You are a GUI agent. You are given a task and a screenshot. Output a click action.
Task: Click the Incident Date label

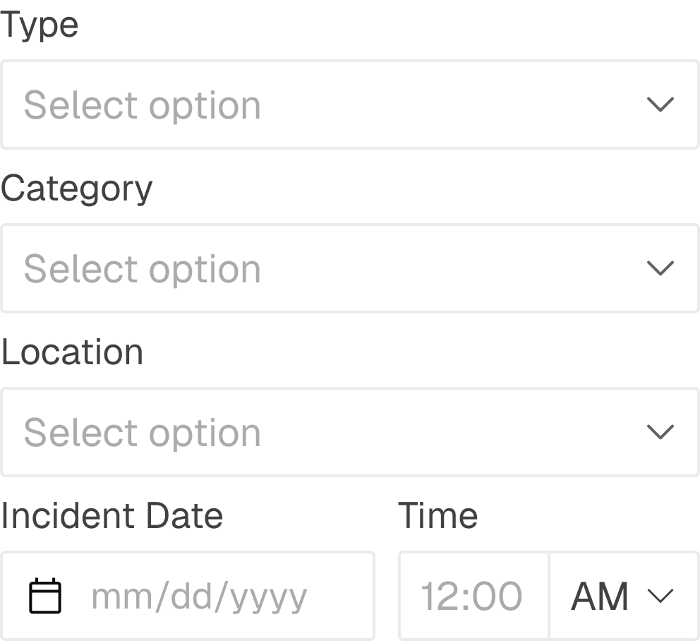(x=111, y=516)
